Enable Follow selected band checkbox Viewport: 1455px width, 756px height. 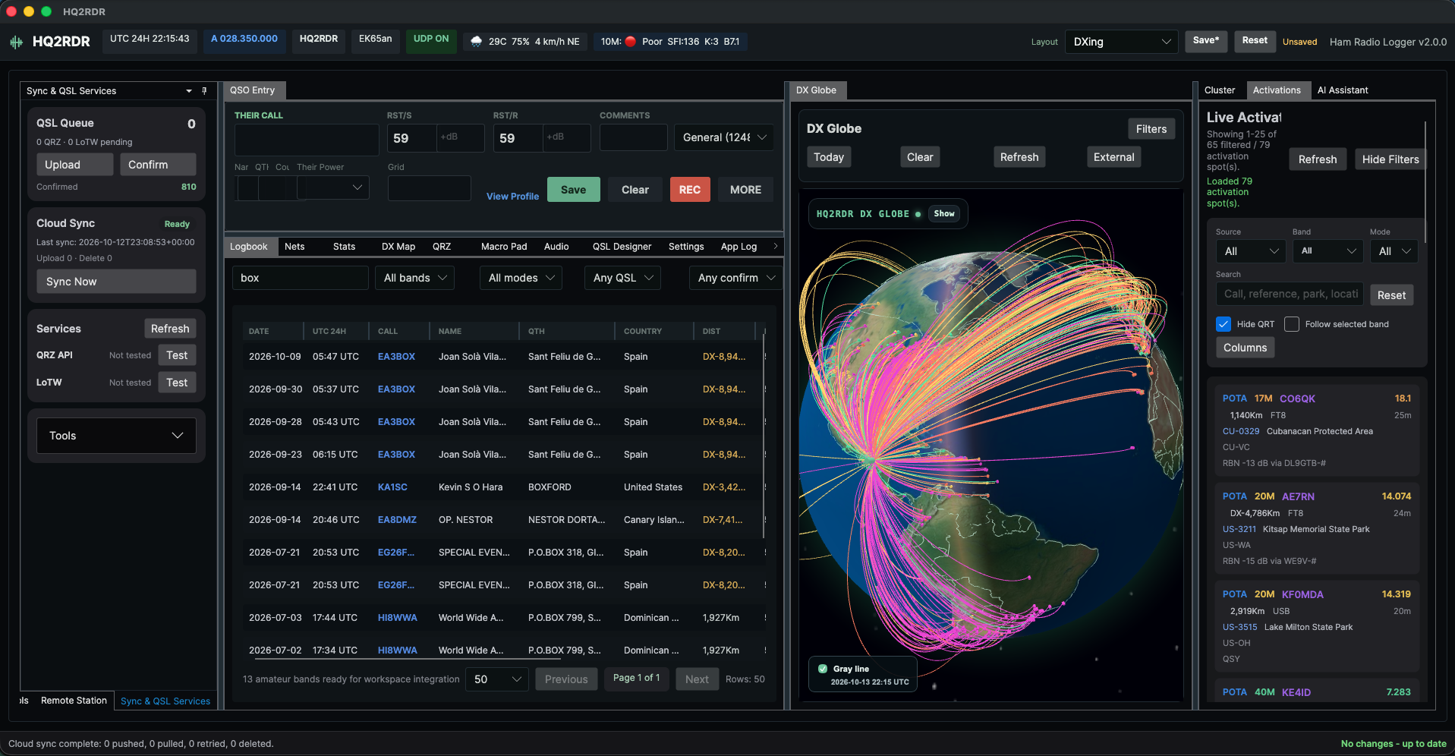[1292, 324]
